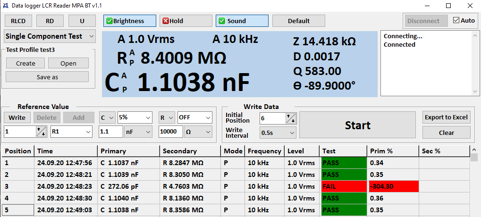The image size is (481, 217).
Task: Click the RD button
Action: point(50,21)
